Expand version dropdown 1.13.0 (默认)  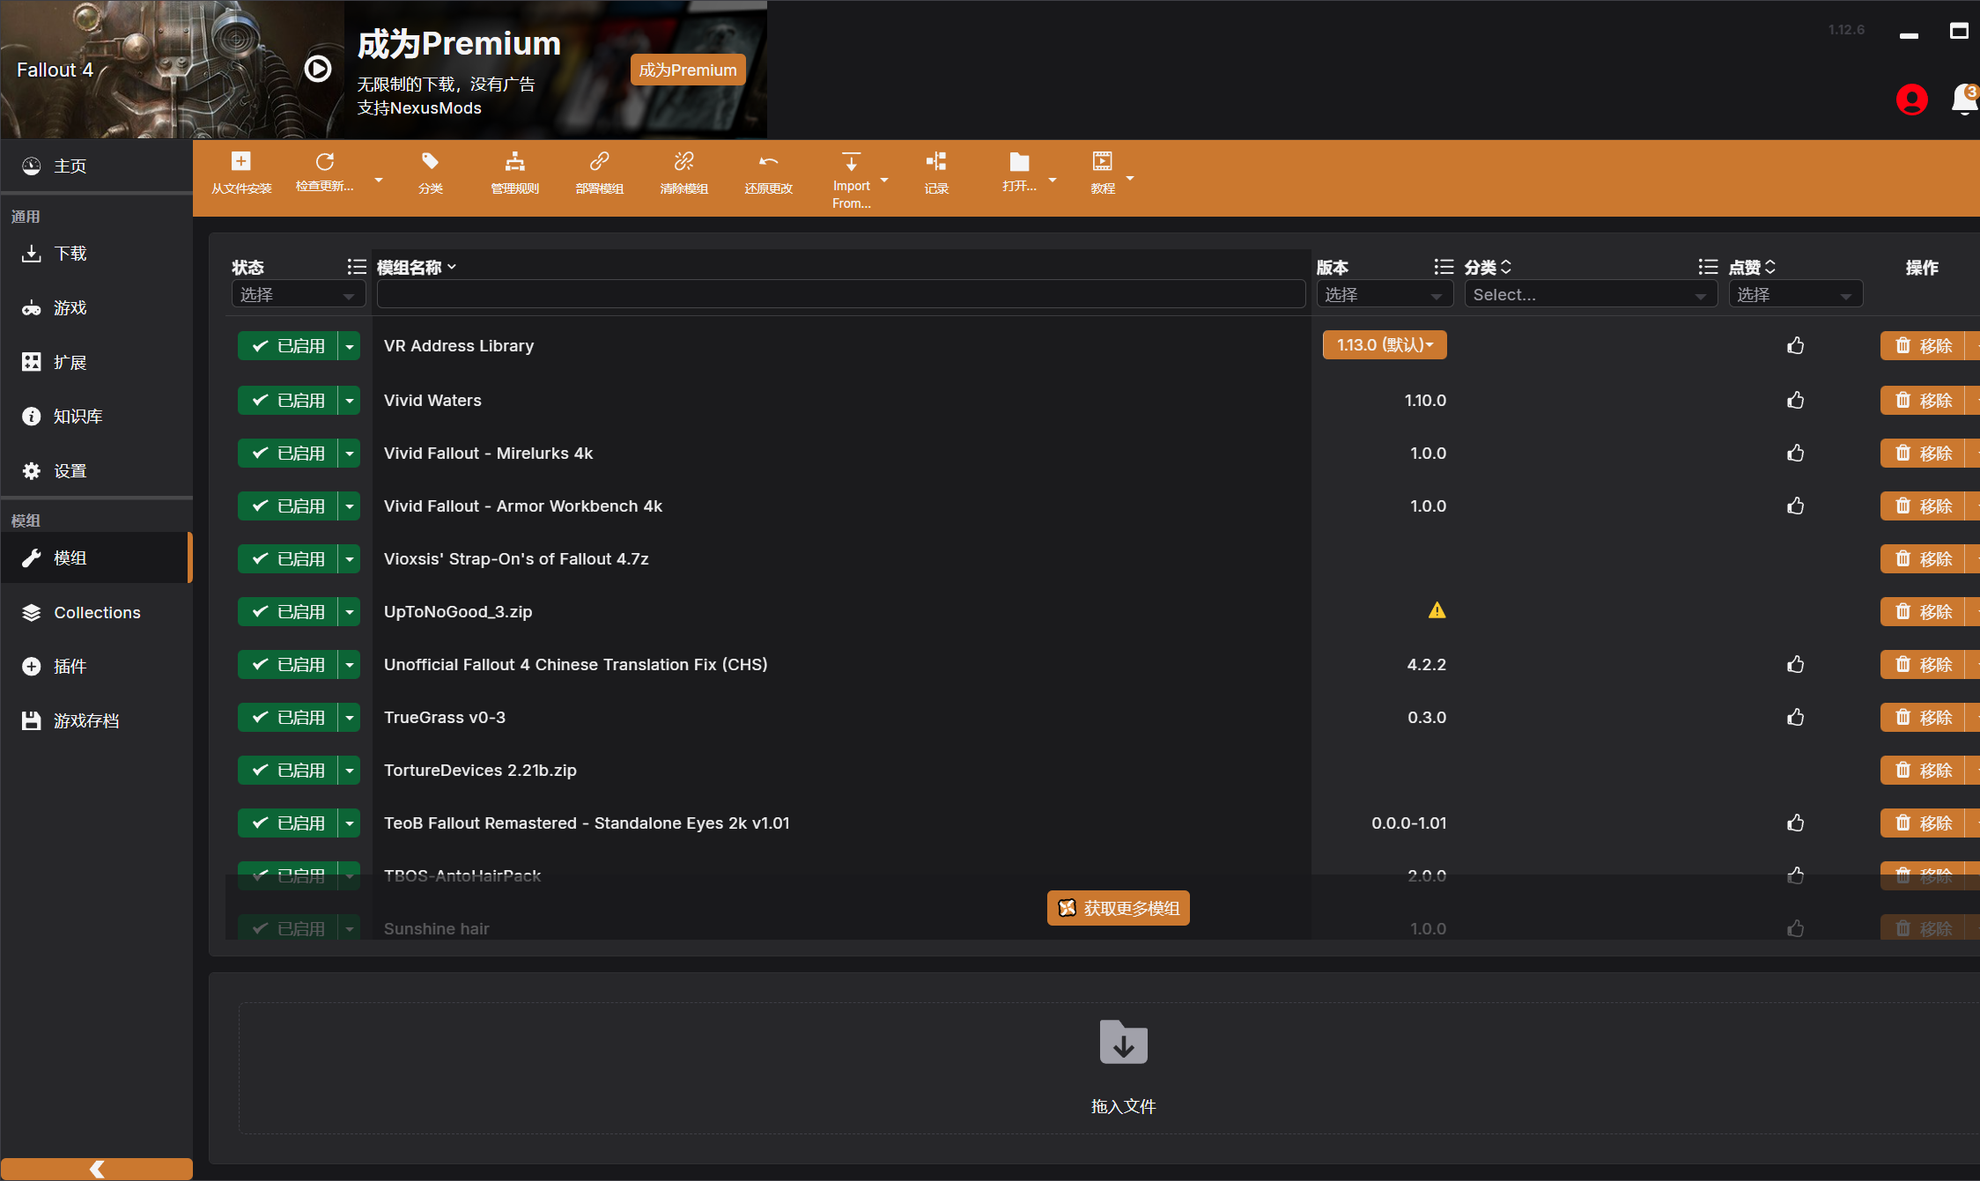pyautogui.click(x=1385, y=345)
